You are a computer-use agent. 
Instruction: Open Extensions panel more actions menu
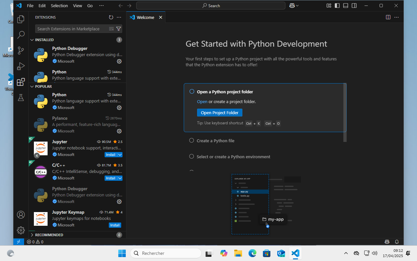pos(119,17)
